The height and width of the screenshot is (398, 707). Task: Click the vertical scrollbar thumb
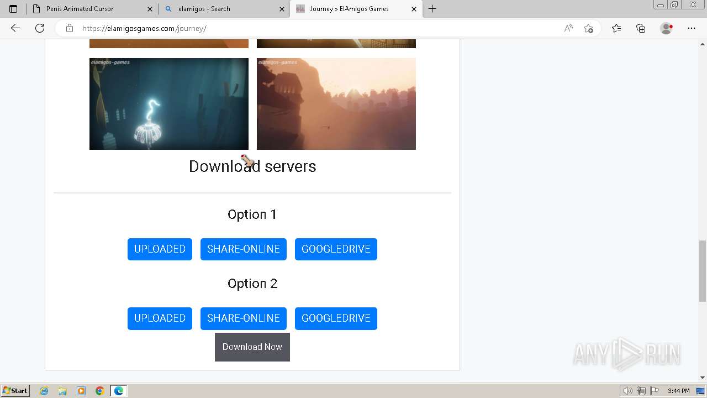tap(703, 271)
